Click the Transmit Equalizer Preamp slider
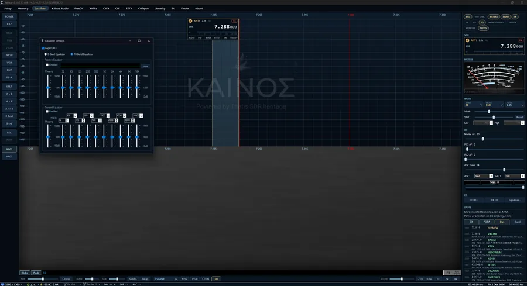The height and width of the screenshot is (286, 527). [x=49, y=136]
